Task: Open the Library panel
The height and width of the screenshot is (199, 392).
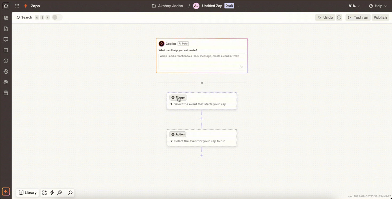Action: coord(28,193)
